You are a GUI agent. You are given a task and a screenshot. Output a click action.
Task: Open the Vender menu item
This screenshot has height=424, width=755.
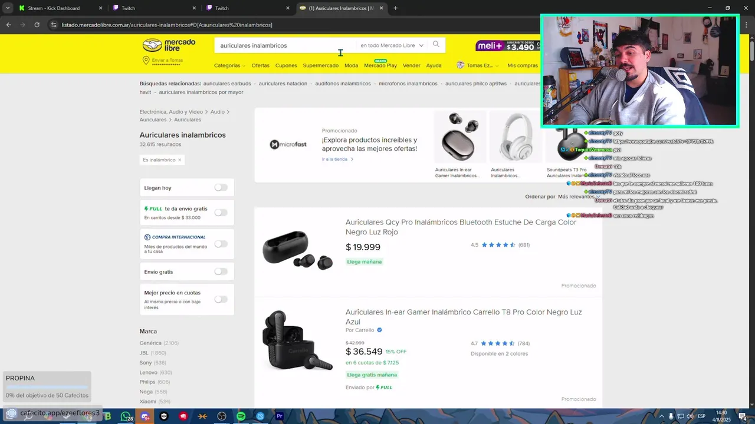(x=411, y=65)
